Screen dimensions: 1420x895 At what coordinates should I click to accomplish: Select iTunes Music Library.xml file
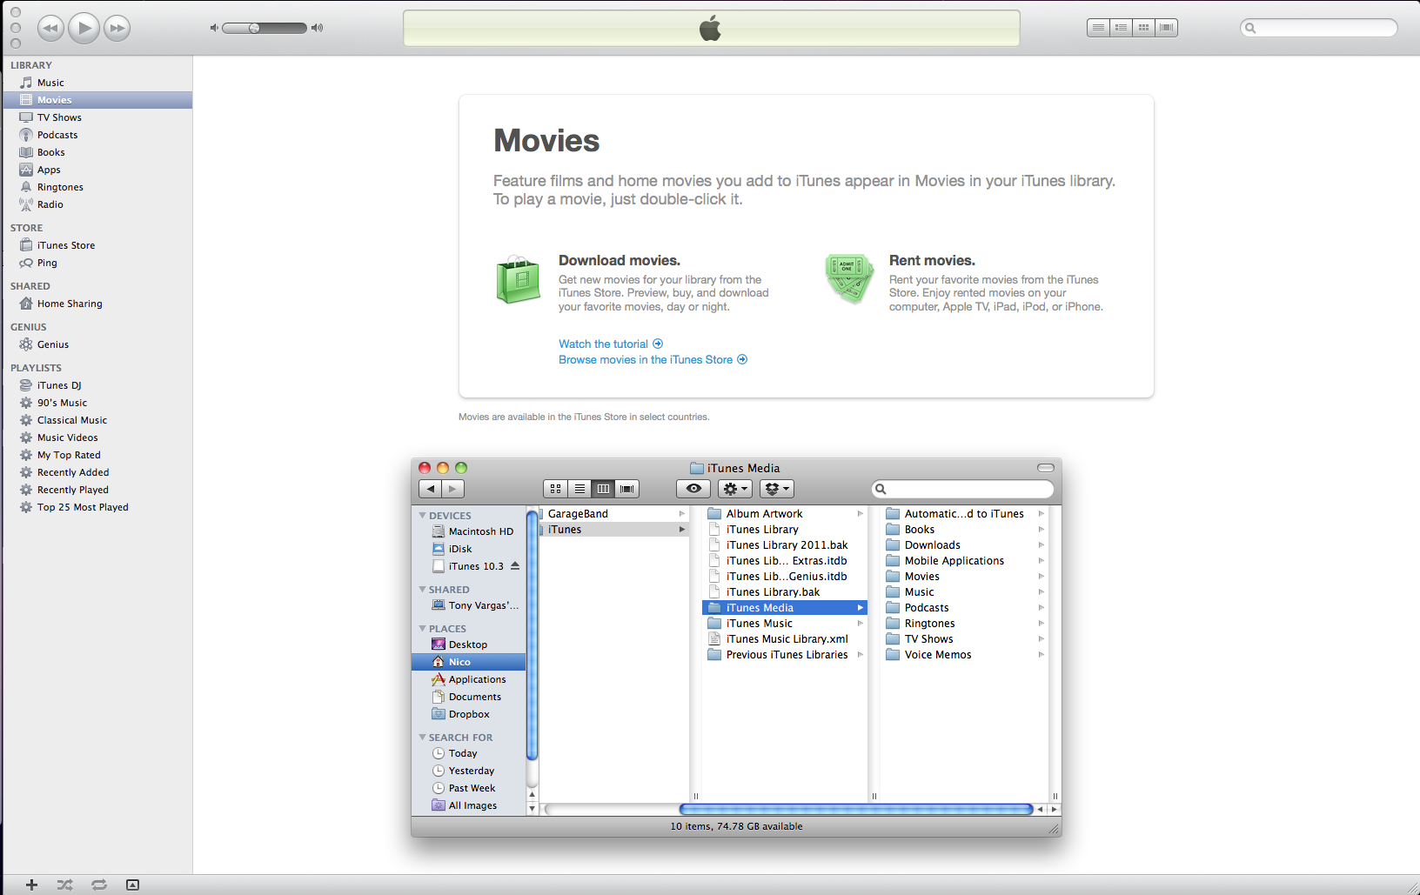[x=785, y=639]
